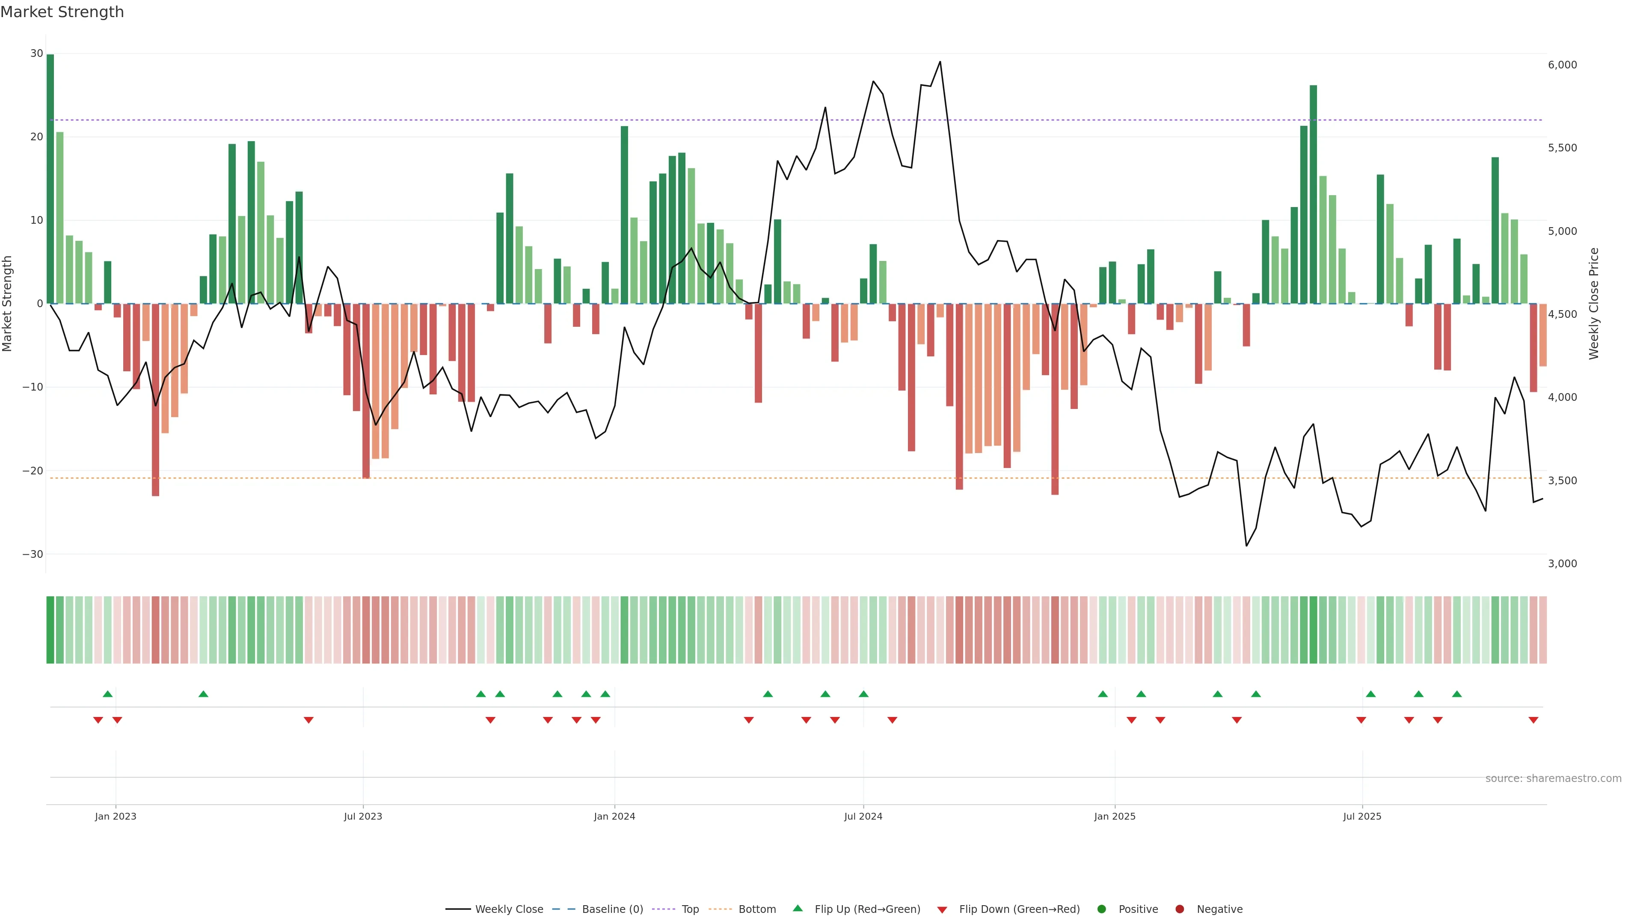The image size is (1643, 924).
Task: Click the Market Strength chart title
Action: [62, 12]
